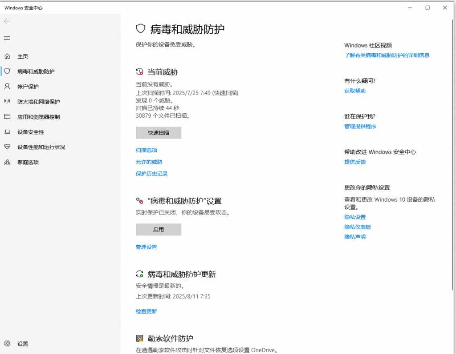Image resolution: width=456 pixels, height=354 pixels.
Task: Click the gear icon for 设置
Action: [x=7, y=343]
